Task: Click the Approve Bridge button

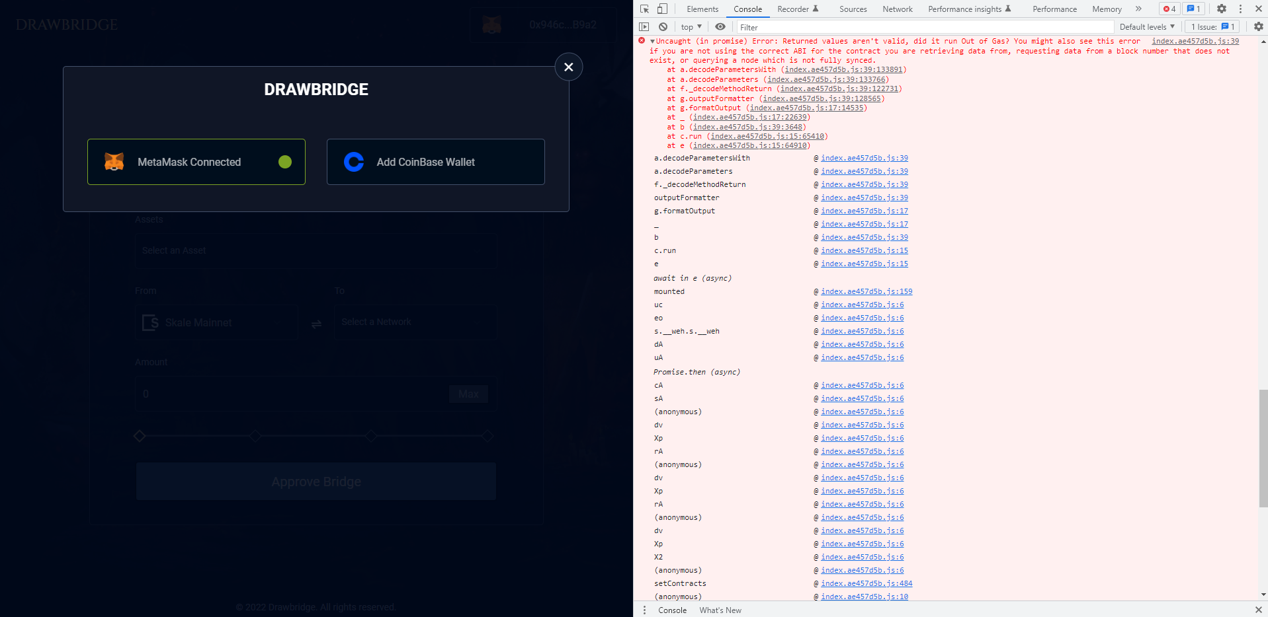Action: [316, 482]
